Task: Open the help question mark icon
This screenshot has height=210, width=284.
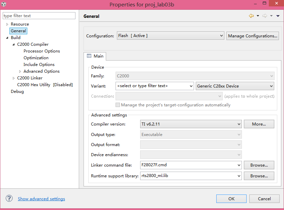Action: [x=9, y=199]
